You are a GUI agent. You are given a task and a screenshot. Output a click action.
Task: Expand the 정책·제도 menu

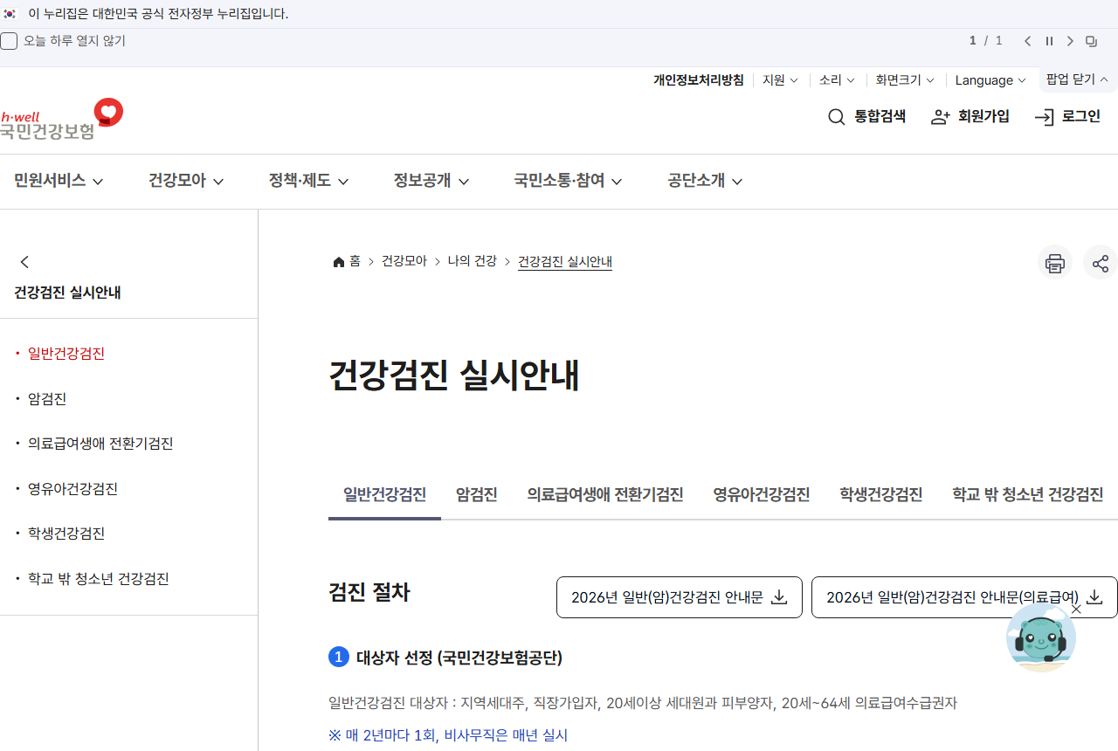coord(308,181)
